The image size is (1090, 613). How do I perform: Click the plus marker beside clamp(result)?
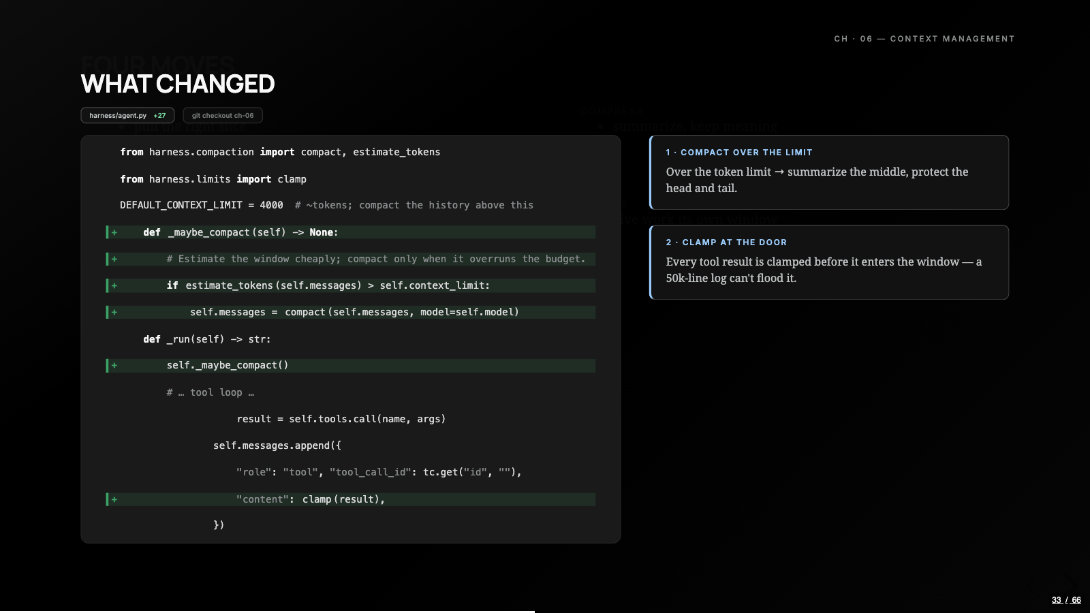tap(114, 499)
